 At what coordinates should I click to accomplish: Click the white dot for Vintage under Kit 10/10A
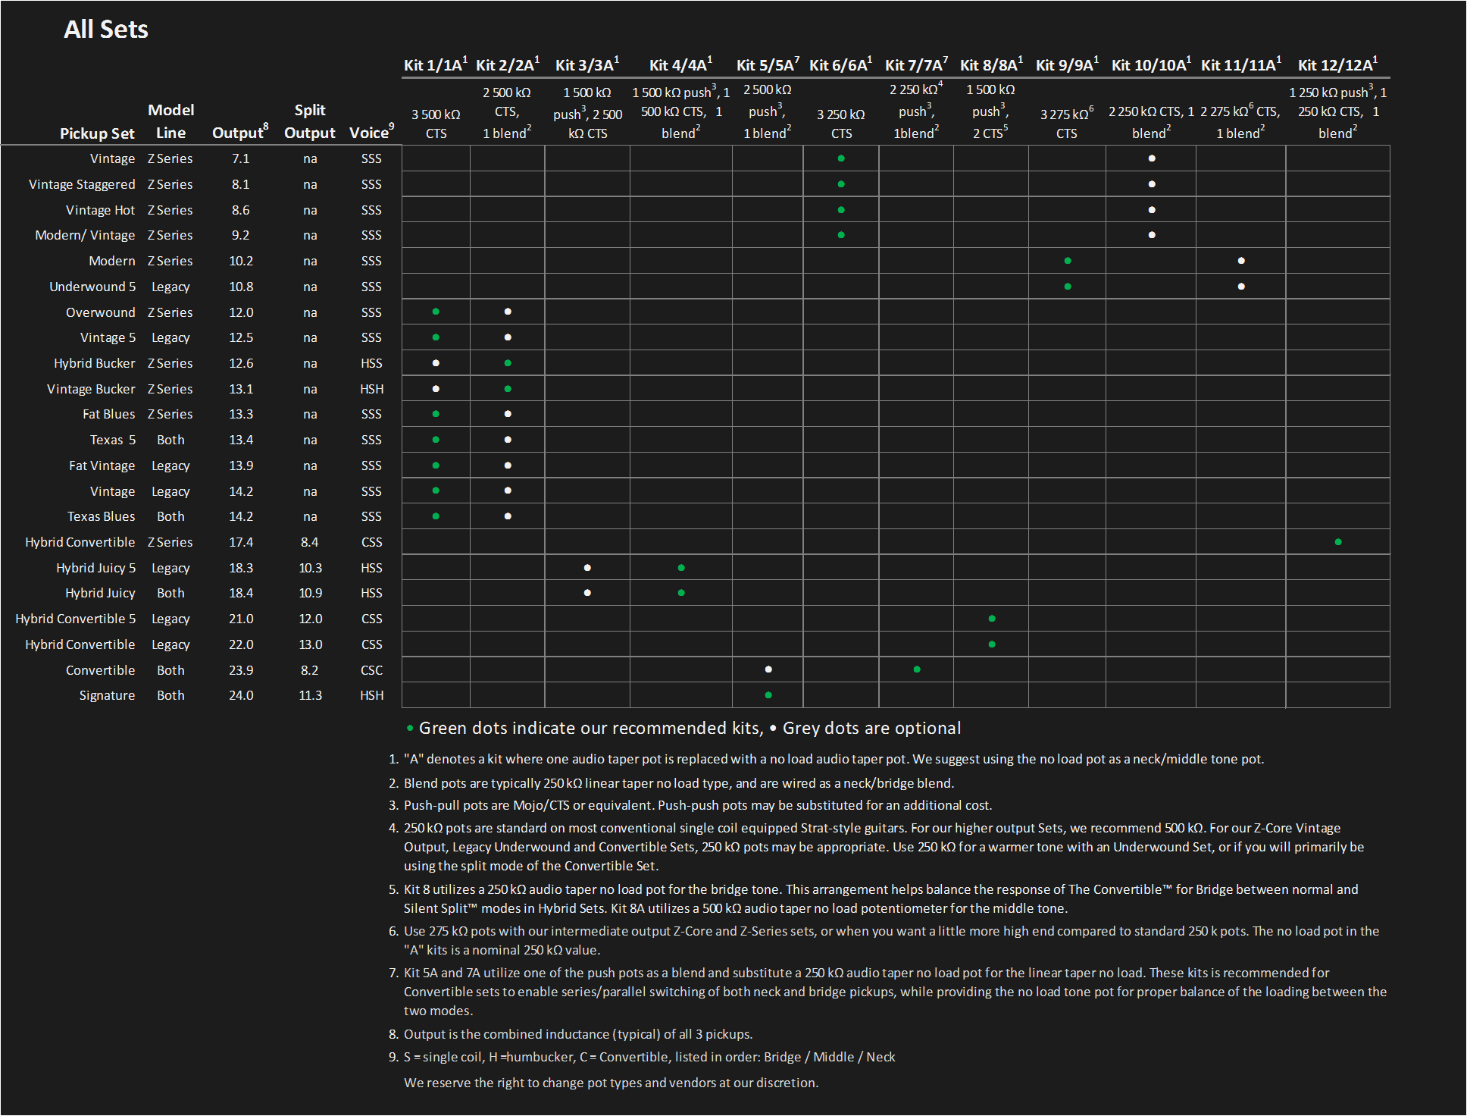tap(1152, 158)
